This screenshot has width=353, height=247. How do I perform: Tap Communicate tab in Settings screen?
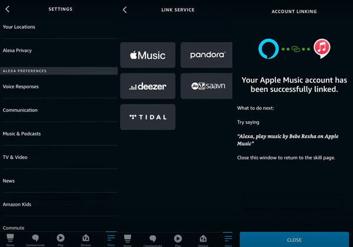35,240
